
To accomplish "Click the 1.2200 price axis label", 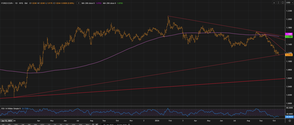I will [289, 11].
